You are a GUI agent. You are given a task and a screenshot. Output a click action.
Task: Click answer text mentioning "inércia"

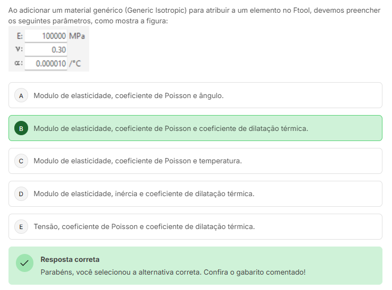click(144, 194)
